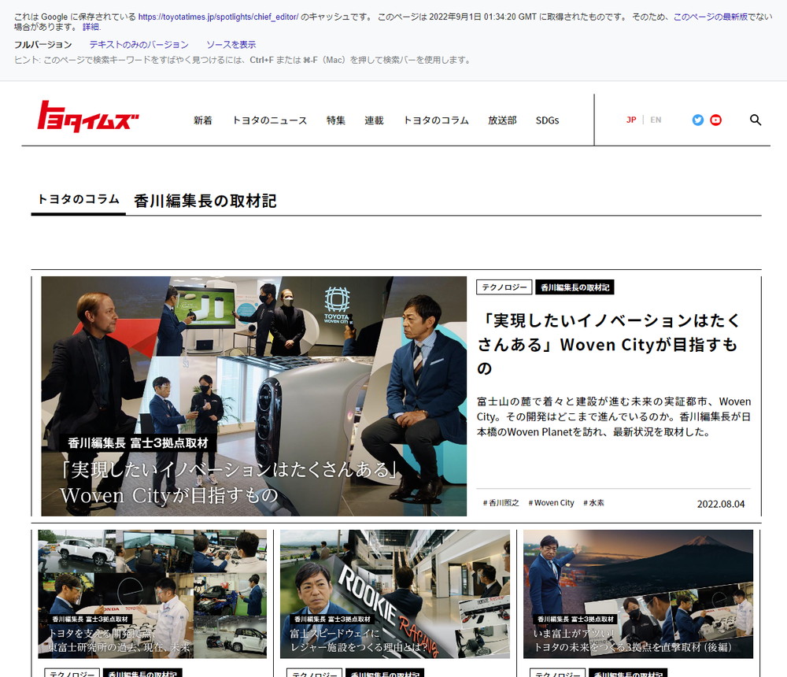Open トヨタのコラム in the top navigation
The height and width of the screenshot is (677, 787).
pos(436,120)
